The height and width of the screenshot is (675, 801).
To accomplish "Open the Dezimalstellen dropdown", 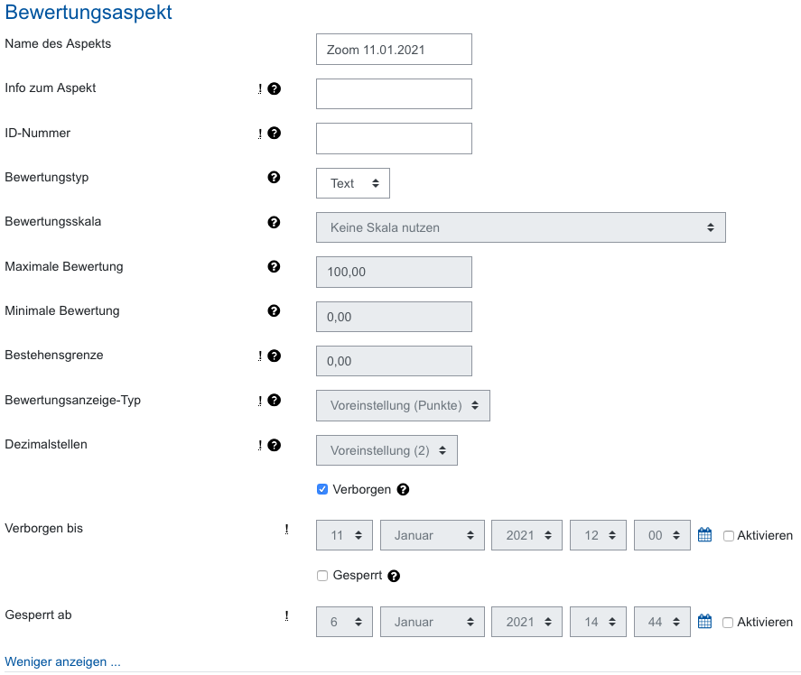I will click(x=387, y=449).
